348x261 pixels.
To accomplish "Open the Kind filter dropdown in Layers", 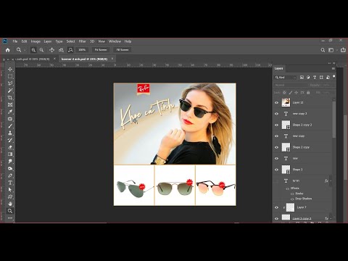I will coord(286,78).
